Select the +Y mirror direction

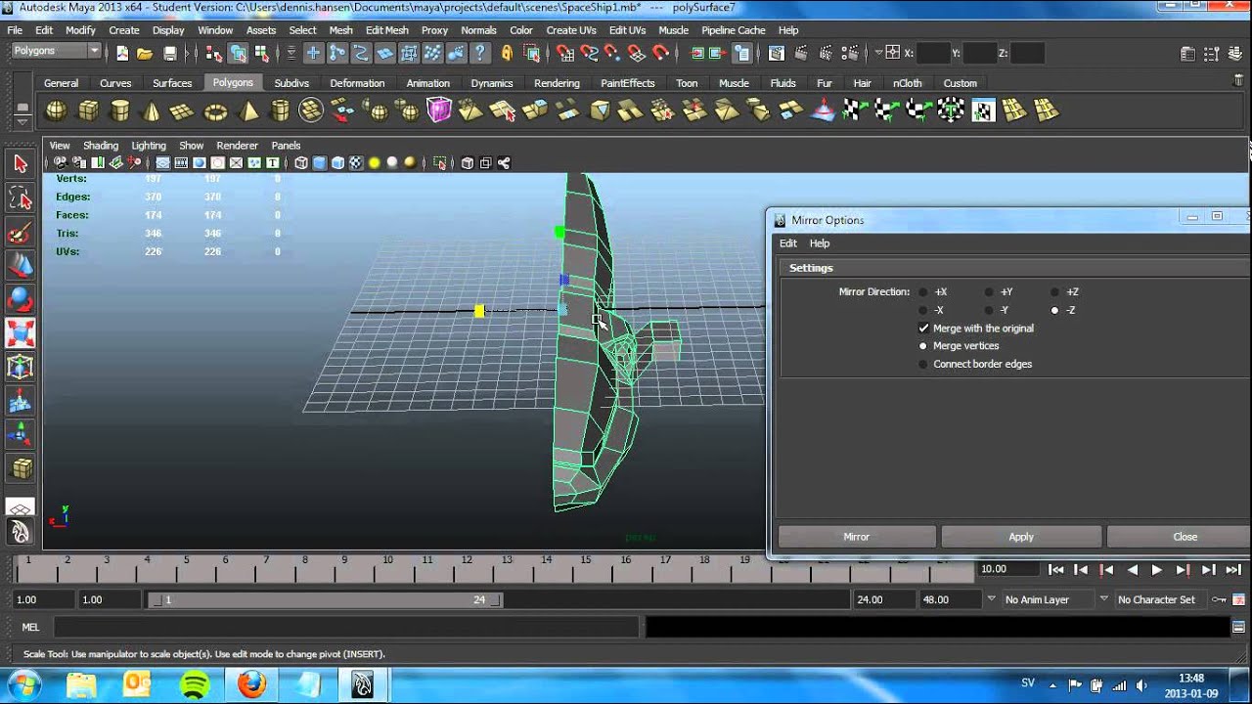coord(989,292)
